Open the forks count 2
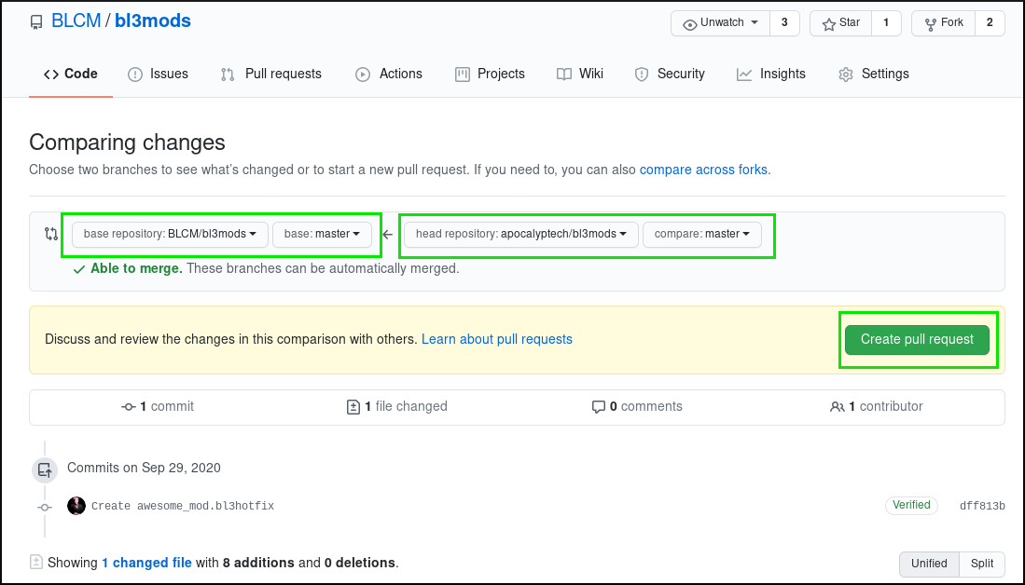Viewport: 1025px width, 585px height. coord(990,23)
